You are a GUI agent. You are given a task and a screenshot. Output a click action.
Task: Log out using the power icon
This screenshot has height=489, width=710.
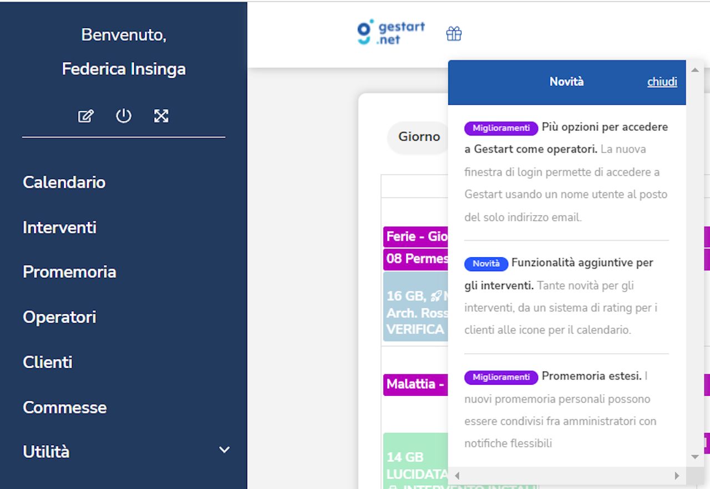click(124, 116)
